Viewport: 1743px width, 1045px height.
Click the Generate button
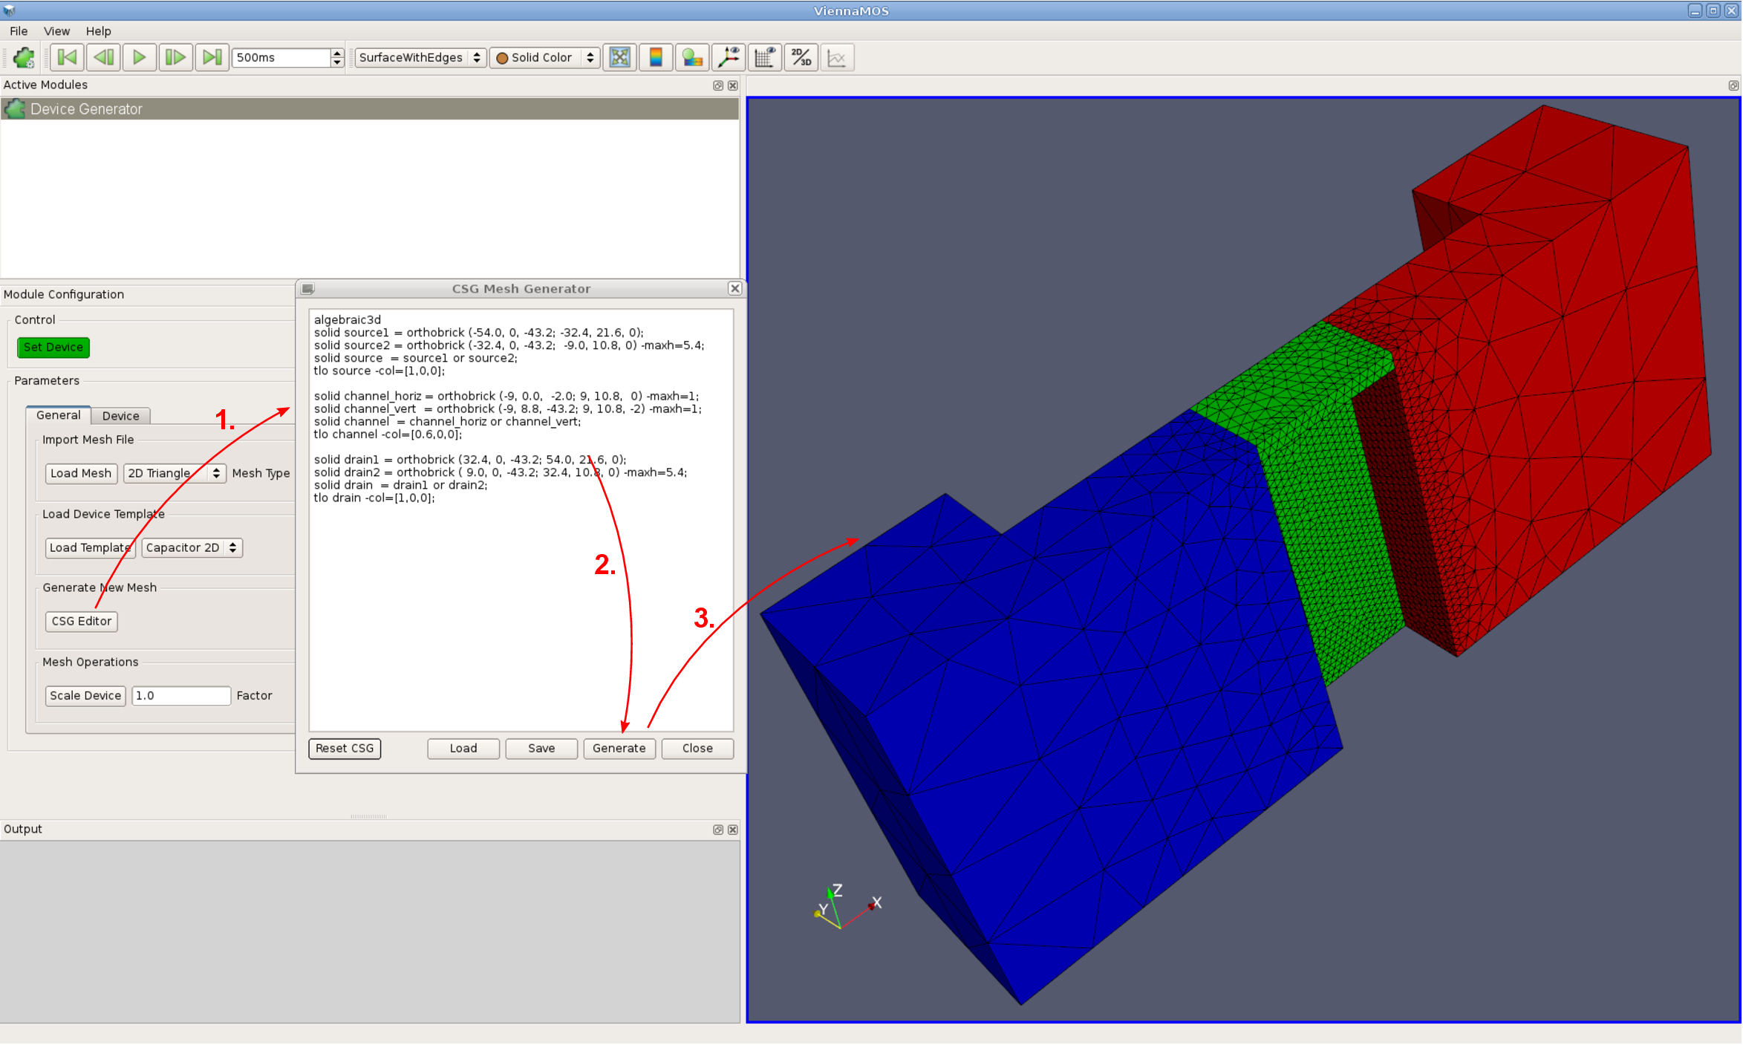[619, 748]
